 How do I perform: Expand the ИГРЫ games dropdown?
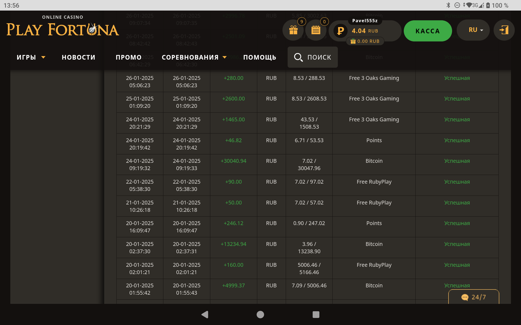(31, 57)
